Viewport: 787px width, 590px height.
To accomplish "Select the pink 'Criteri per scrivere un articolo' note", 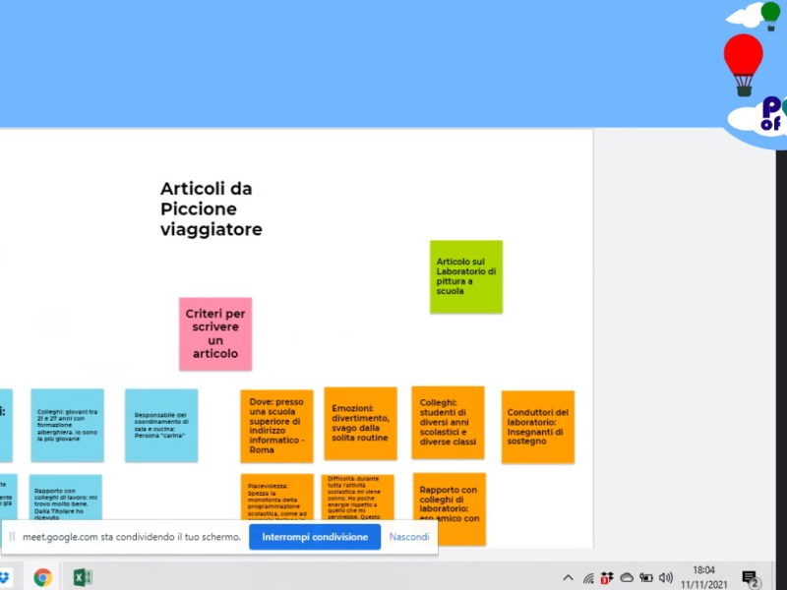I will click(x=215, y=333).
